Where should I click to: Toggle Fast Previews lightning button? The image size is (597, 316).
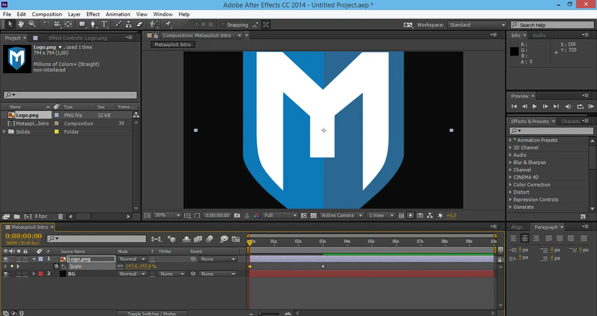[x=410, y=215]
